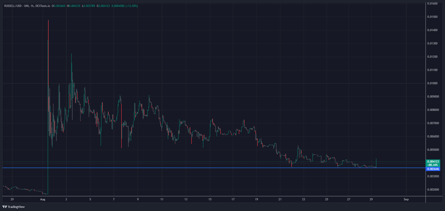Click the 0.01000 price axis label
445x211 pixels.
(x=432, y=83)
